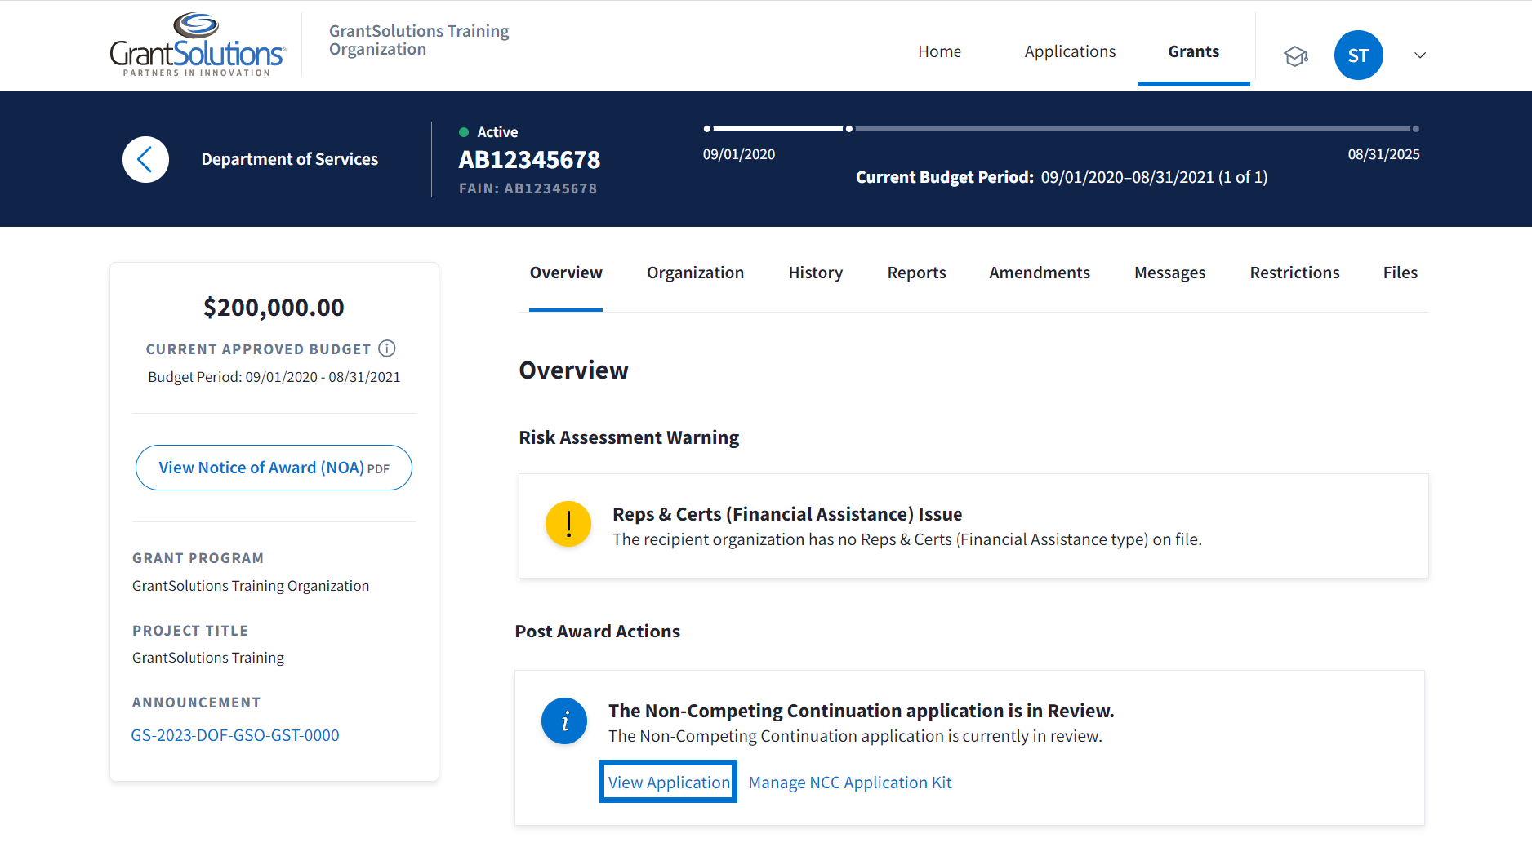Expand the user account dropdown chevron

pyautogui.click(x=1420, y=55)
